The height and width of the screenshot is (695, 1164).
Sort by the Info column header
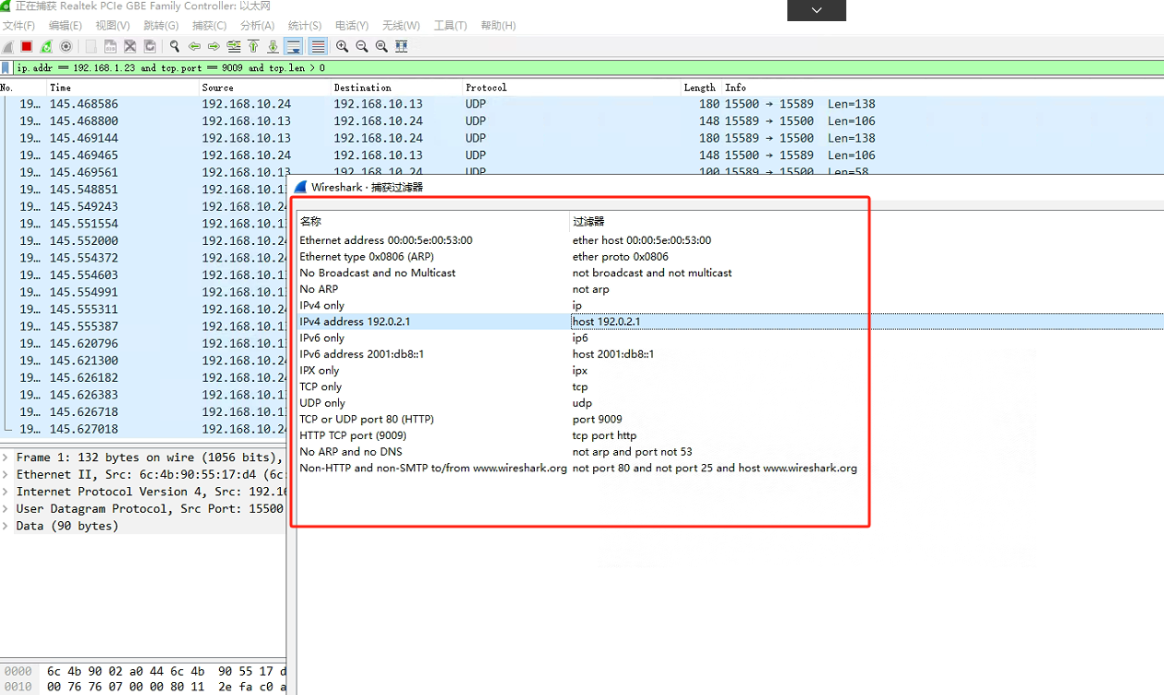(942, 87)
